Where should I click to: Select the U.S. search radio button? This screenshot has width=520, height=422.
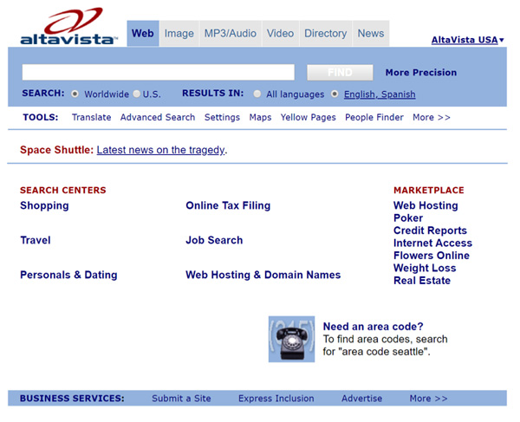137,94
